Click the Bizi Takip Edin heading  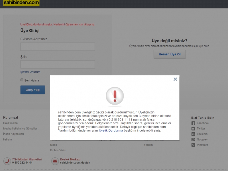point(203,118)
